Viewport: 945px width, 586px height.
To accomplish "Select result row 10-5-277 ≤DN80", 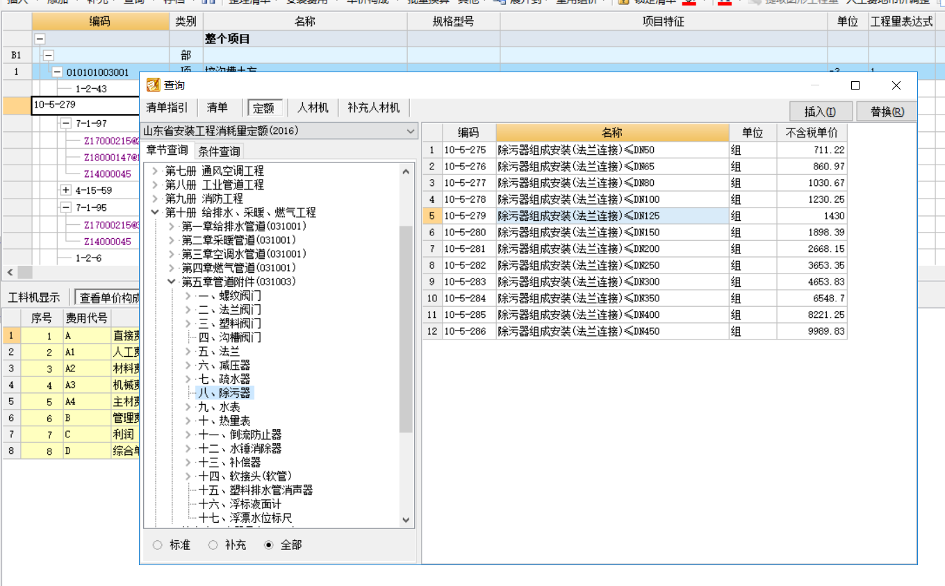I will [634, 183].
